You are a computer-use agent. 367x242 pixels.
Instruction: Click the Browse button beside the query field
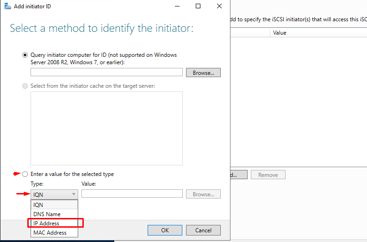[203, 73]
